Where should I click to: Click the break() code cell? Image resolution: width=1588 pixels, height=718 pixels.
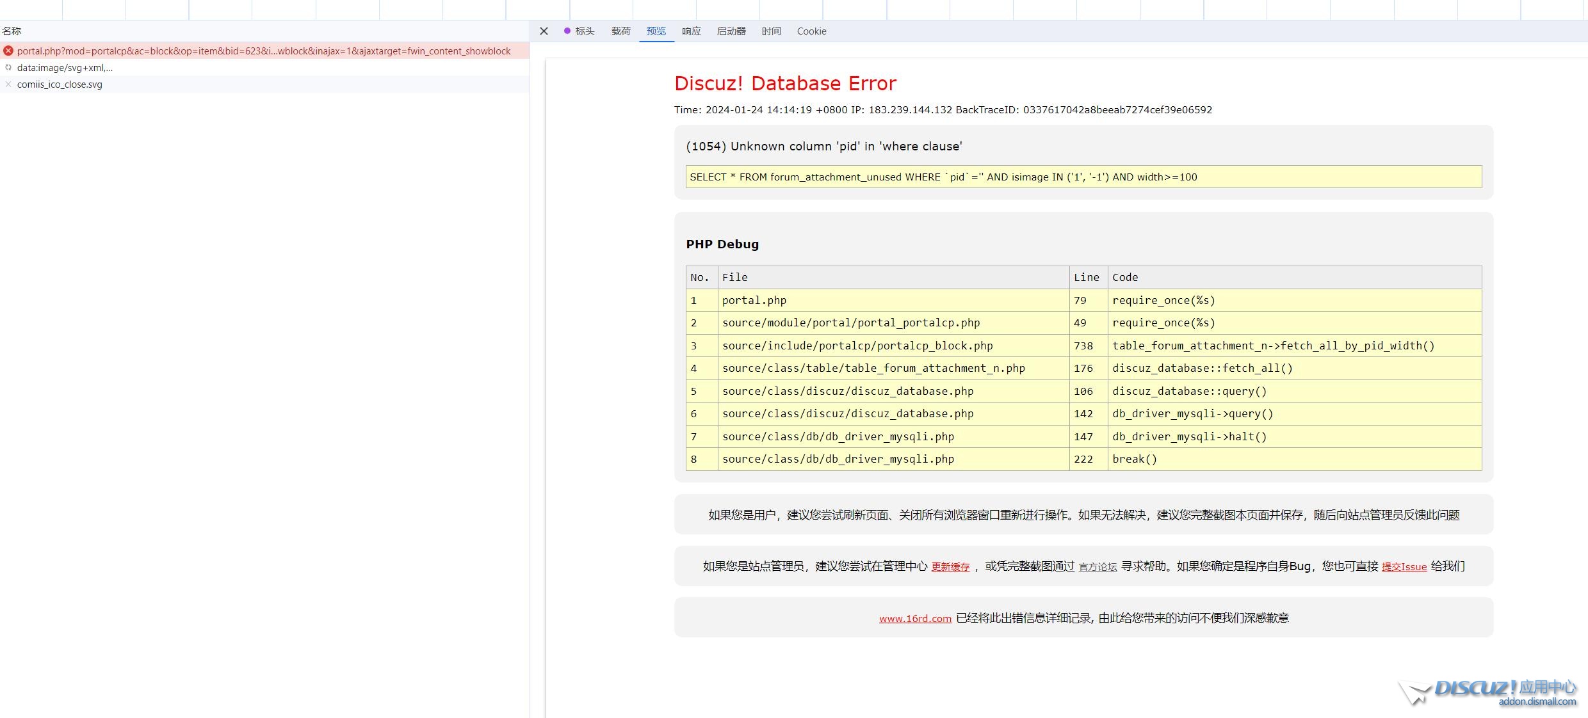coord(1295,459)
